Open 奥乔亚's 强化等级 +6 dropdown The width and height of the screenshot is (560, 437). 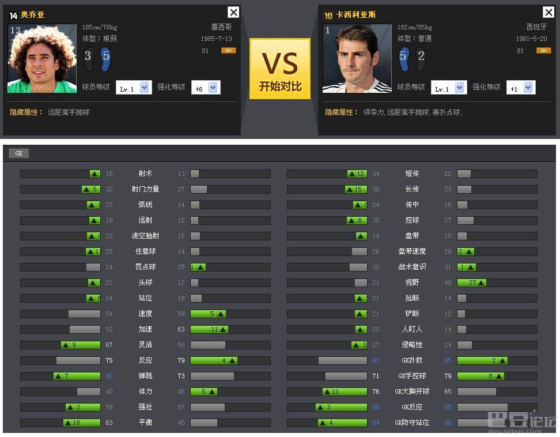(x=213, y=88)
